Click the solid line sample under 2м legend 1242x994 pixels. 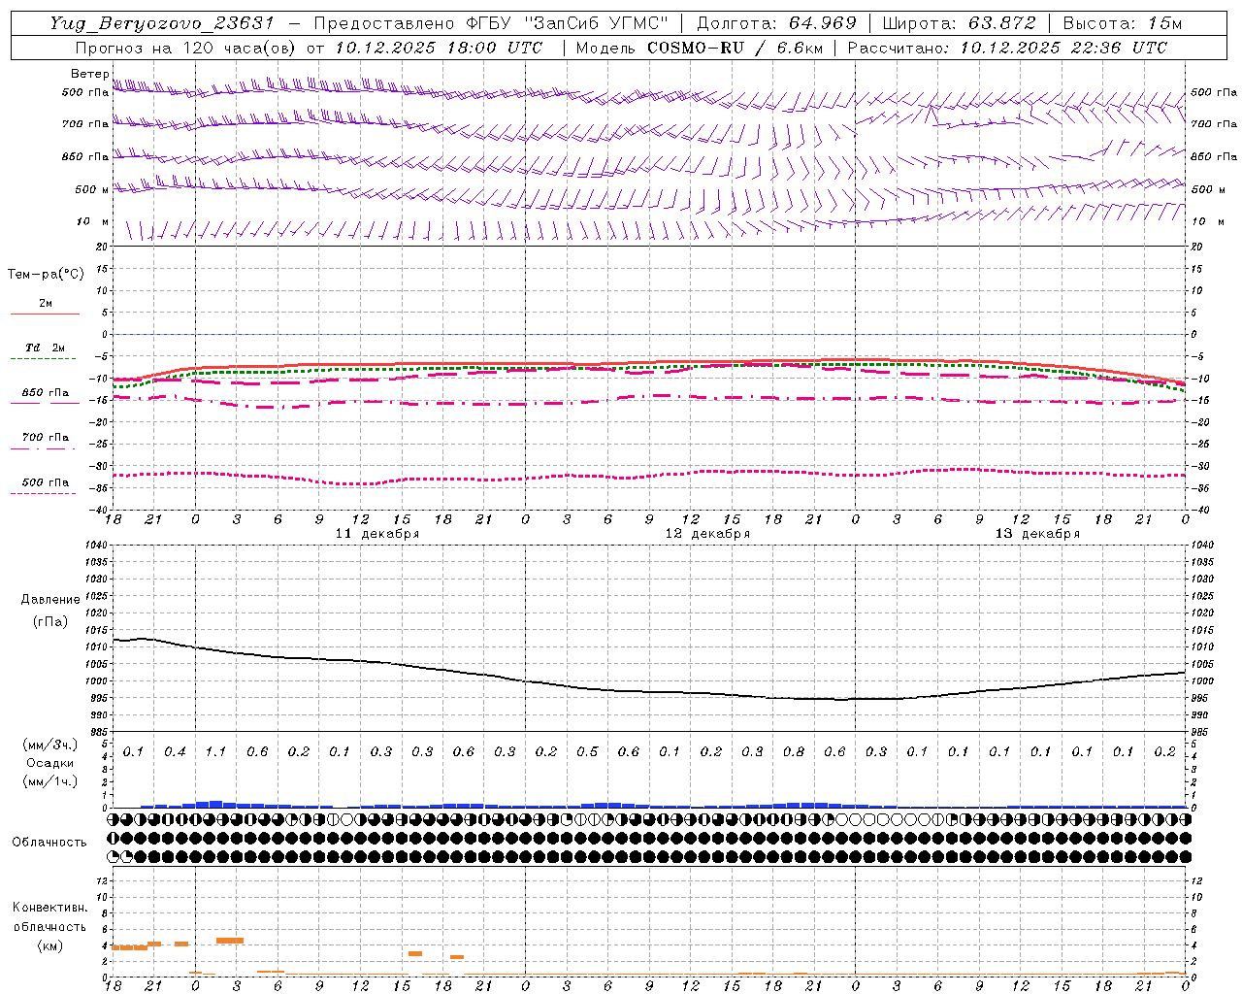45,315
